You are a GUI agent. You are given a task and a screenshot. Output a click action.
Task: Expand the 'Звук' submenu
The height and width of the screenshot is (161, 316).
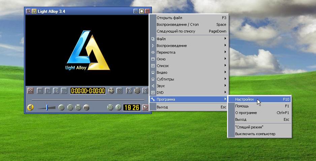[189, 86]
